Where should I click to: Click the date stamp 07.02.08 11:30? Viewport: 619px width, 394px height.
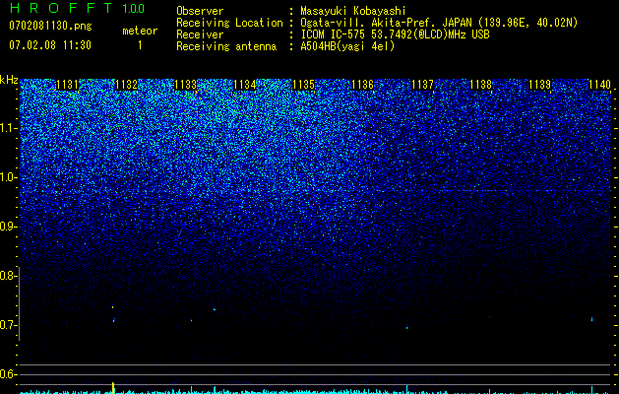click(50, 45)
